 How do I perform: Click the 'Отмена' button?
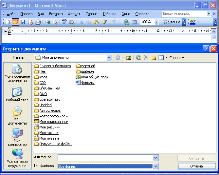197,166
